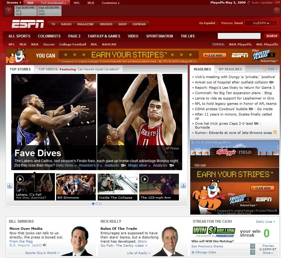Open the Magic elixir link
281x258 pixels.
click(x=139, y=165)
